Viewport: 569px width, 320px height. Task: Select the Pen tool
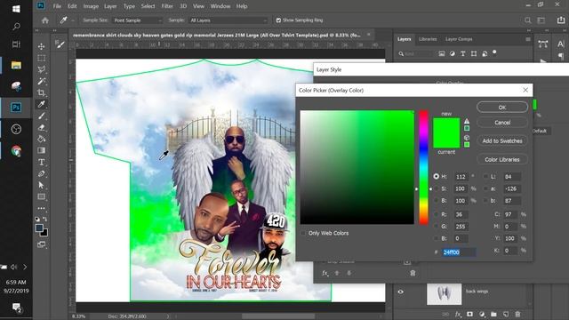pos(42,174)
